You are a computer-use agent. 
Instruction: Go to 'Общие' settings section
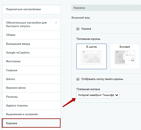[x=31, y=35]
